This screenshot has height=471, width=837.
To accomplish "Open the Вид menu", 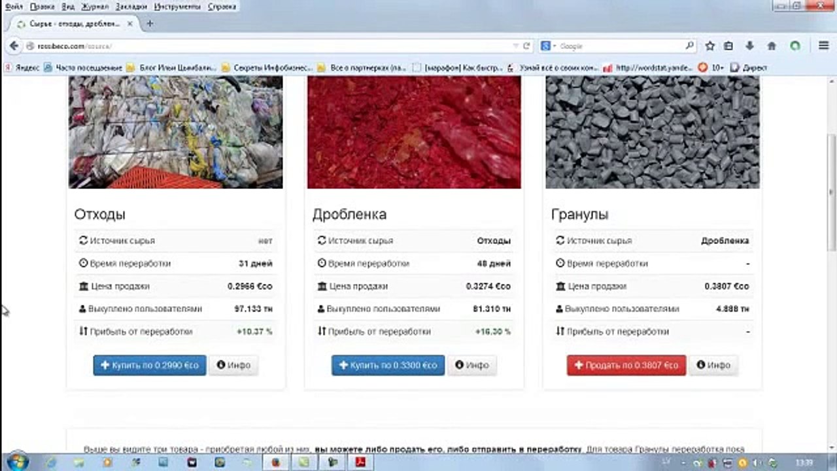I will coord(68,6).
